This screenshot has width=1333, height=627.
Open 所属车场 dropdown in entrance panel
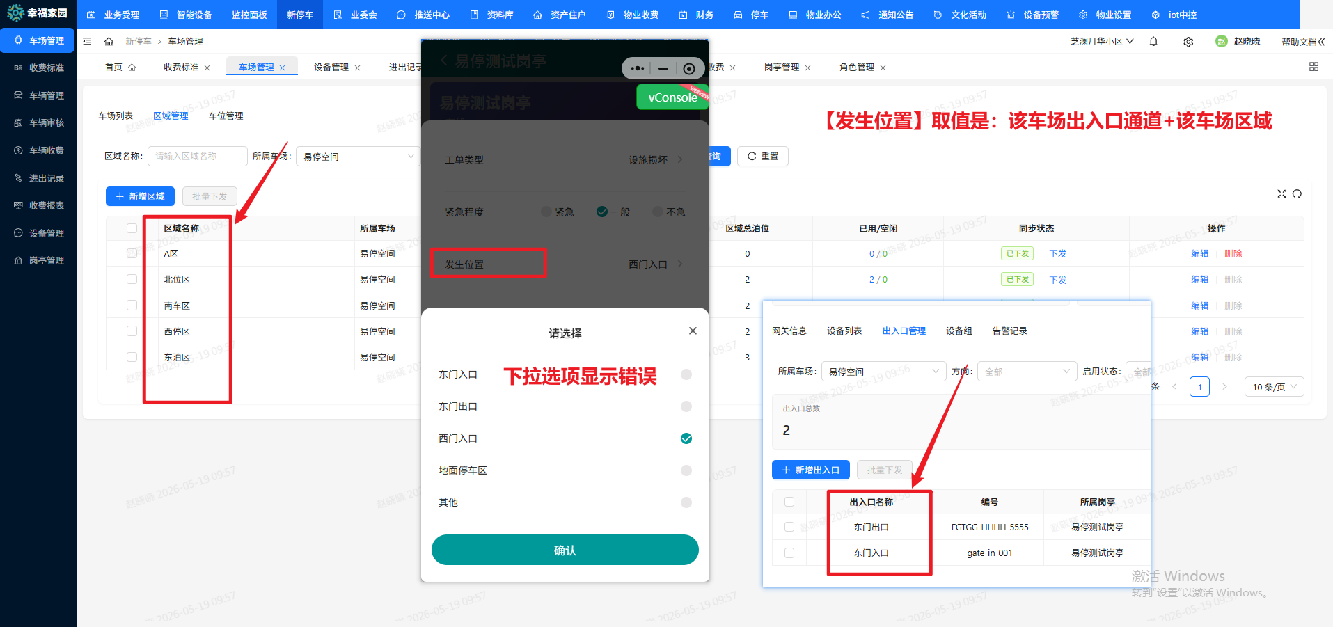[x=883, y=372]
